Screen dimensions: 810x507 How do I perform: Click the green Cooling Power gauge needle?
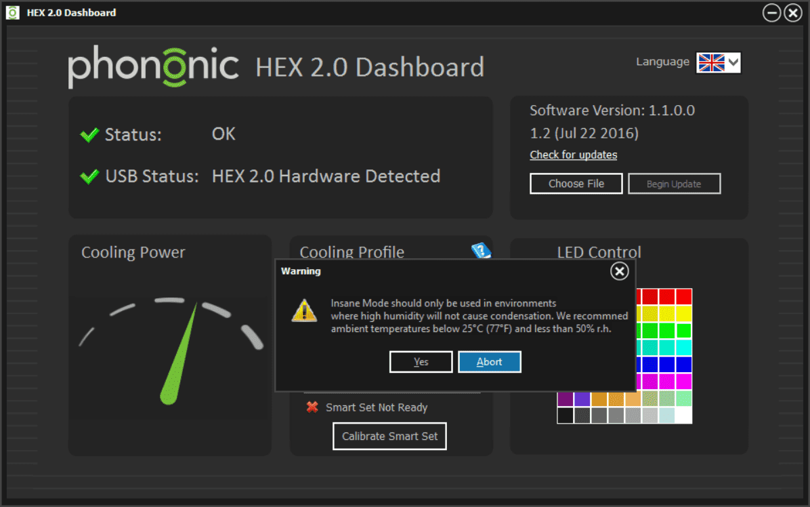(x=179, y=356)
